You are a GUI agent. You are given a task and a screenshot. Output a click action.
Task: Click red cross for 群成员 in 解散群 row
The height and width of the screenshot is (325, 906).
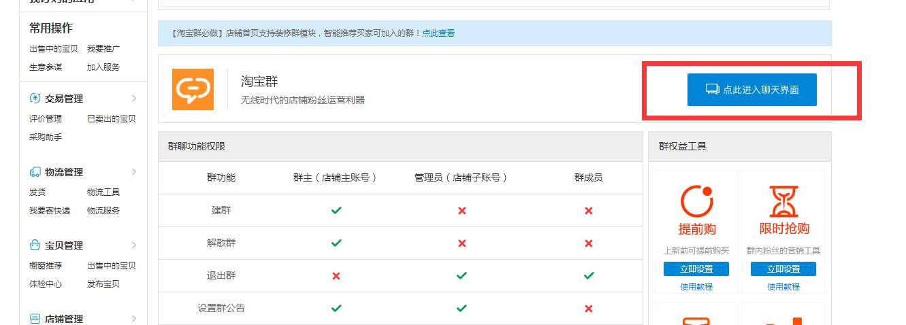pyautogui.click(x=589, y=243)
